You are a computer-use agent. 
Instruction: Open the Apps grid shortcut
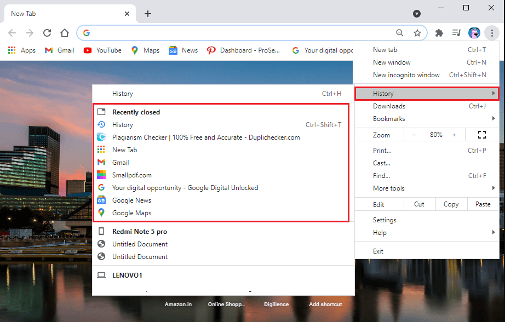point(22,50)
